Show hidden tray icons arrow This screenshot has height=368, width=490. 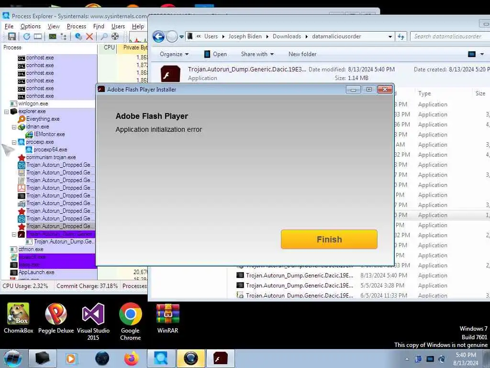(407, 359)
